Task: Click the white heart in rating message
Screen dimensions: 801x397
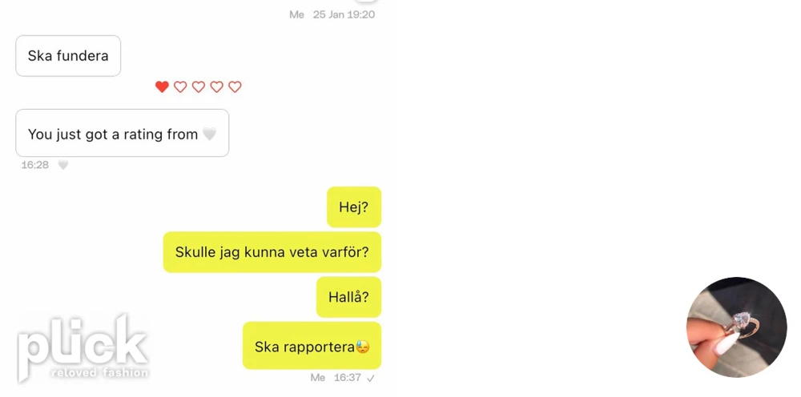Action: [x=209, y=134]
